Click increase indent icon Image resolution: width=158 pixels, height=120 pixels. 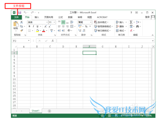click(63, 31)
